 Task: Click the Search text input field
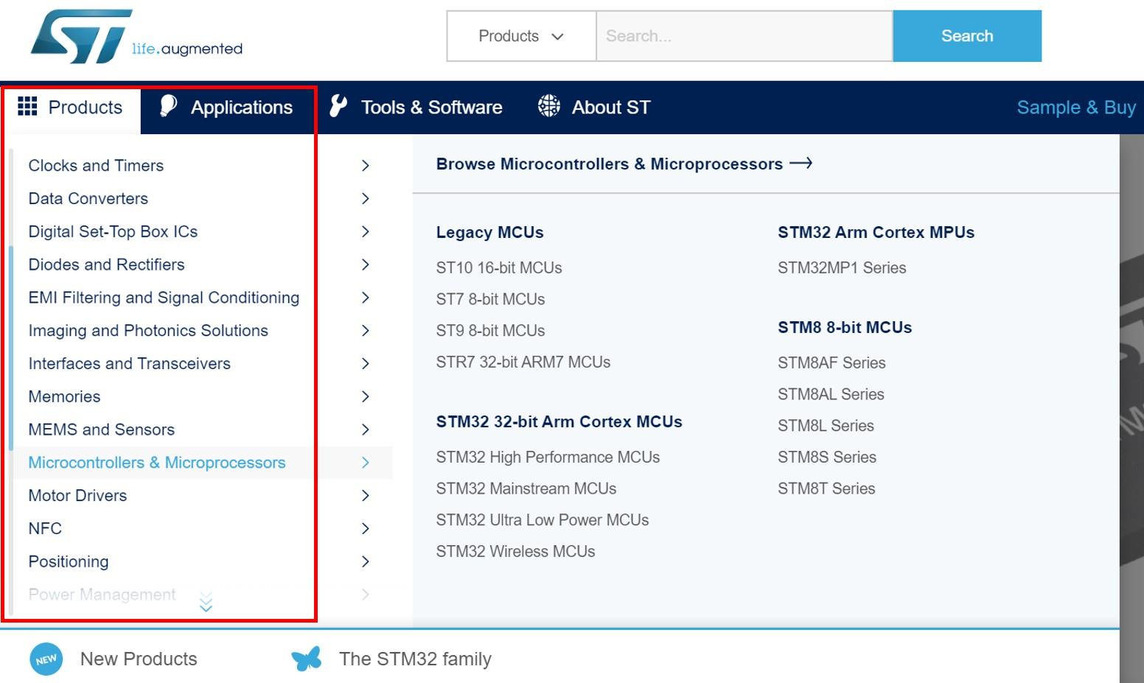744,36
